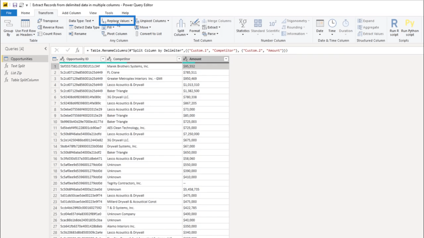Click cell 'AES Clean Technology, Inc.'
Image resolution: width=424 pixels, height=238 pixels.
(144, 128)
